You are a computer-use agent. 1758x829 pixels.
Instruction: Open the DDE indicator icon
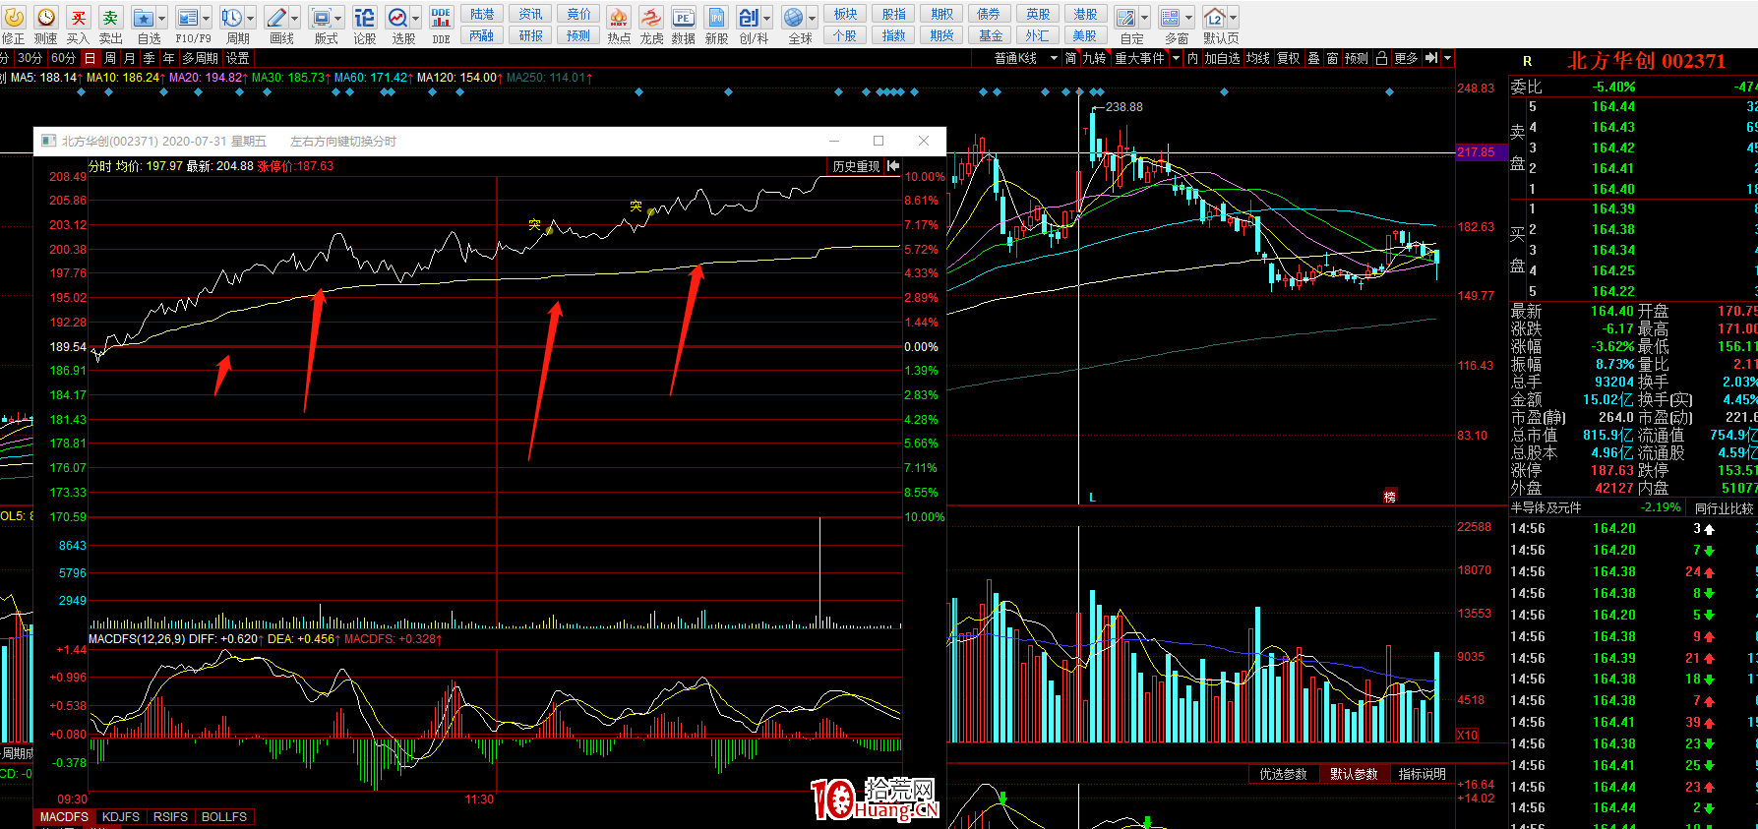pyautogui.click(x=441, y=18)
